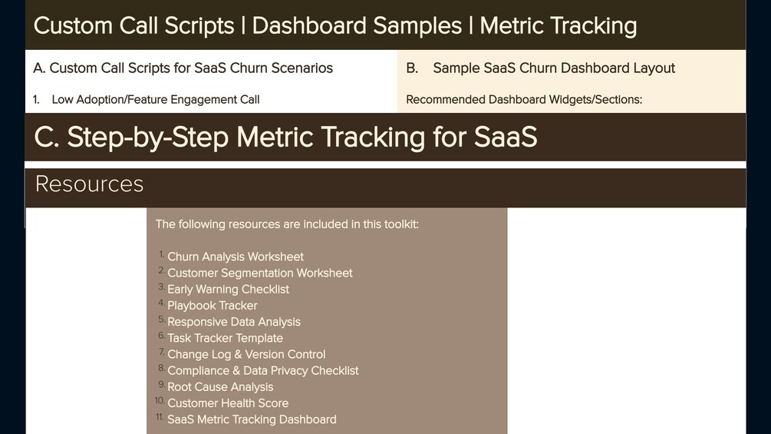The width and height of the screenshot is (771, 434).
Task: Expand C. Step-by-Step Metric Tracking heading
Action: click(285, 137)
